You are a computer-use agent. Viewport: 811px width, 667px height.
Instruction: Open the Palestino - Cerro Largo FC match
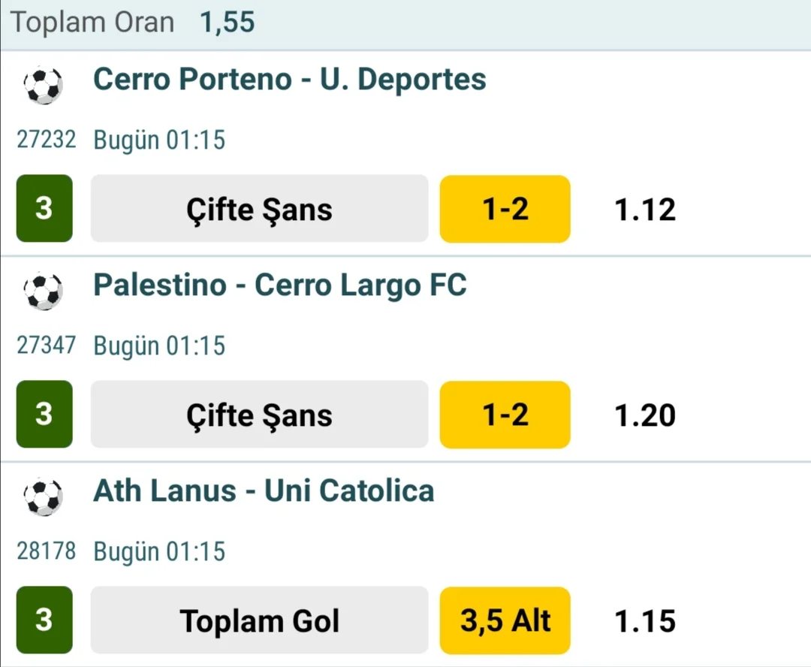coord(279,285)
